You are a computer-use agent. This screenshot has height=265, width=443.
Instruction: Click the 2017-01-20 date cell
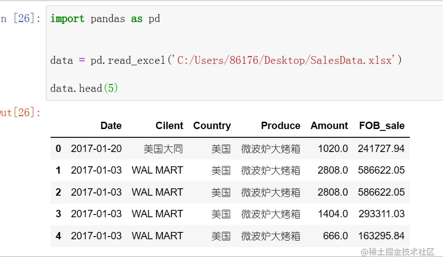(96, 148)
